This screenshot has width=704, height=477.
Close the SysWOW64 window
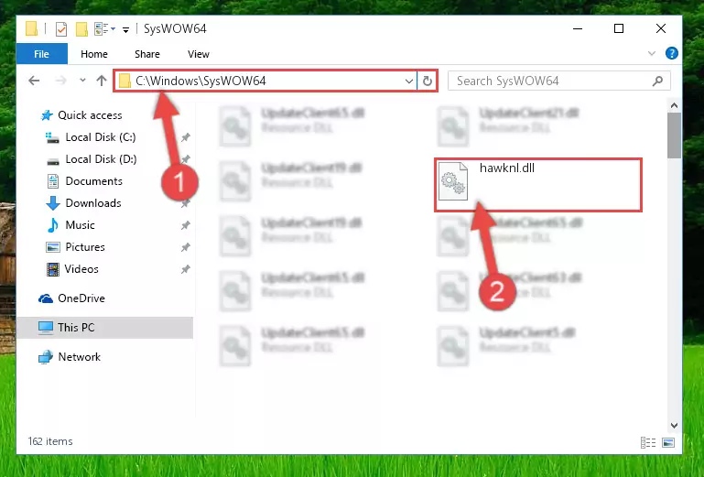coord(660,28)
